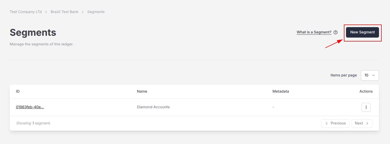This screenshot has height=144, width=390.
Task: Click the chevron before Segments breadcrumb
Action: coord(83,12)
